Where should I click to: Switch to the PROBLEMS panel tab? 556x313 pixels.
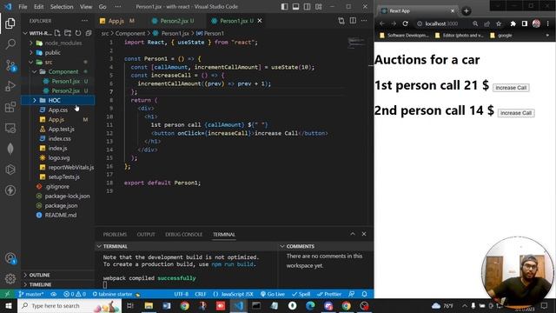coord(115,234)
